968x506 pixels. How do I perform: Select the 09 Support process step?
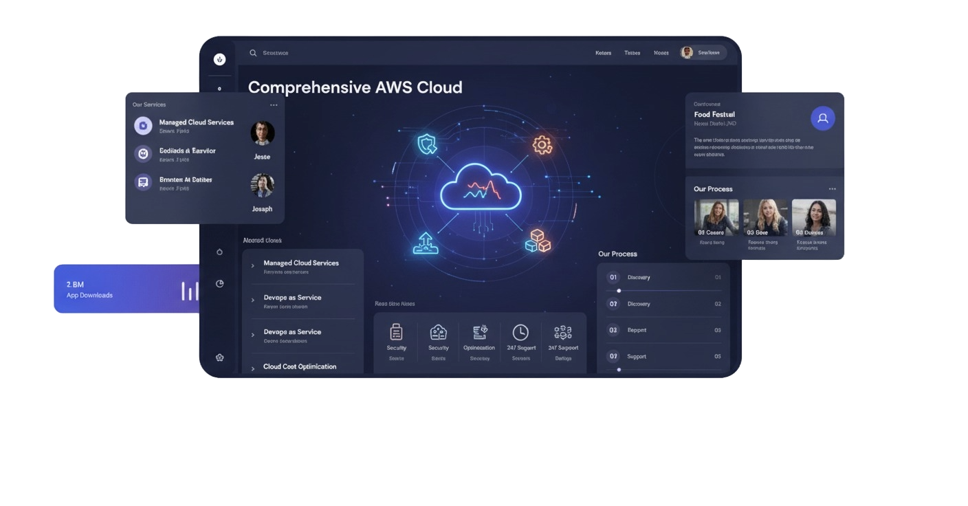[663, 356]
